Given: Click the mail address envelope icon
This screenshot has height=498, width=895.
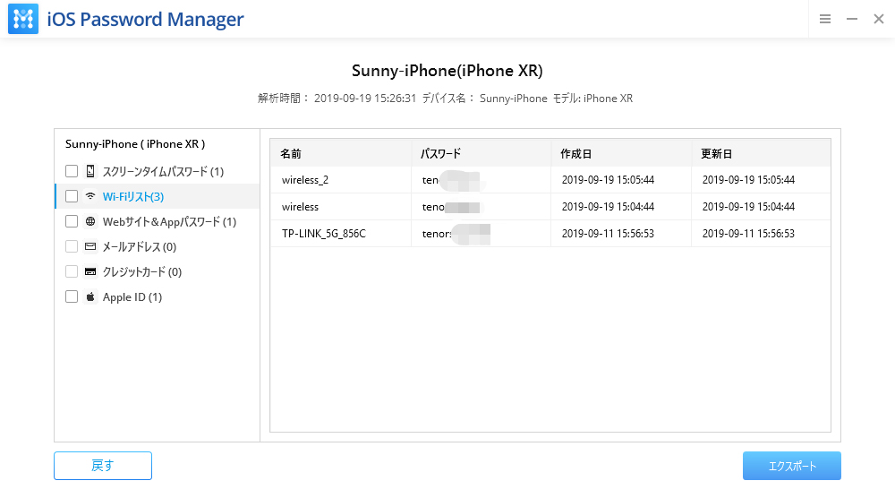Looking at the screenshot, I should click(90, 246).
